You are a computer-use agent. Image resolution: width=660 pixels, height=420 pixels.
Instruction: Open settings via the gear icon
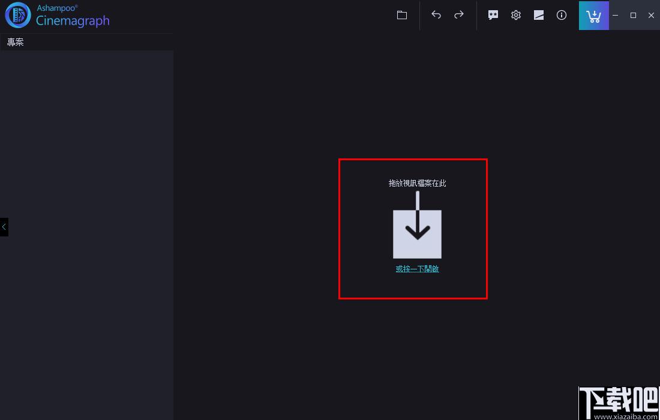[515, 15]
